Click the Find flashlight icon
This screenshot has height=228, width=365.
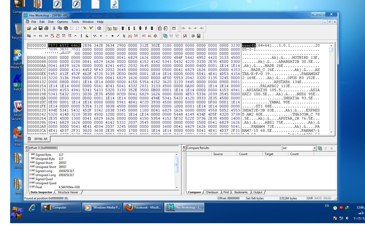tap(85, 28)
